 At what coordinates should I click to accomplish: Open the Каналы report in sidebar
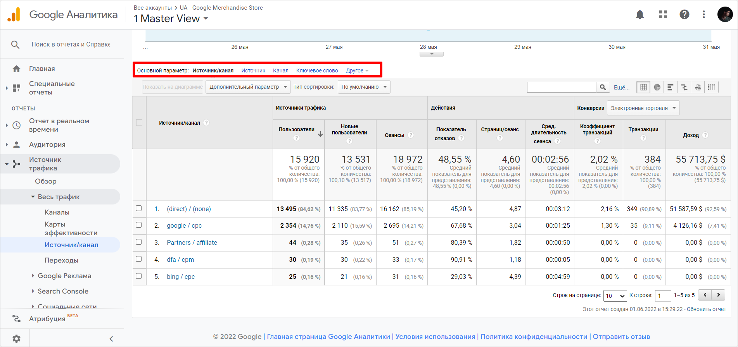(57, 212)
